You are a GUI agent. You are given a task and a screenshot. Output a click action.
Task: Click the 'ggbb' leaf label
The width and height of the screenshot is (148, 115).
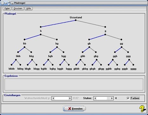(109, 69)
